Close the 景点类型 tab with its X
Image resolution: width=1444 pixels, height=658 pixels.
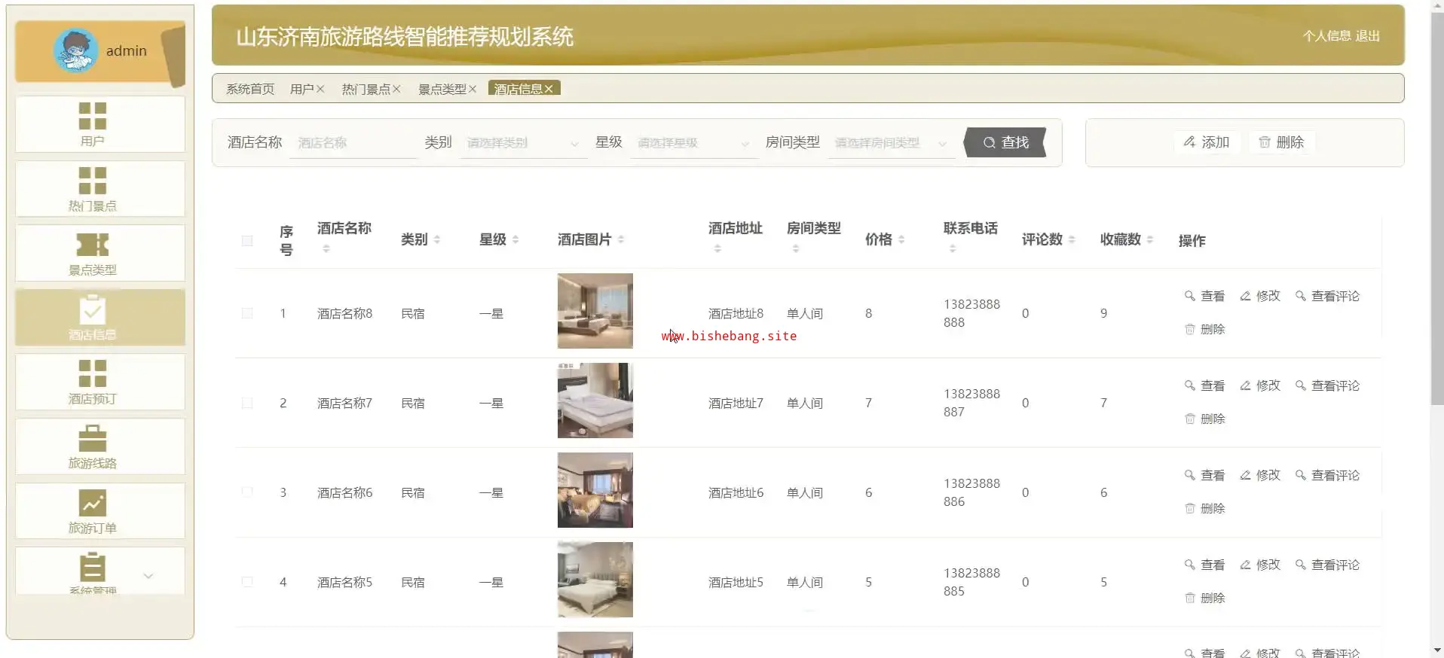(473, 89)
